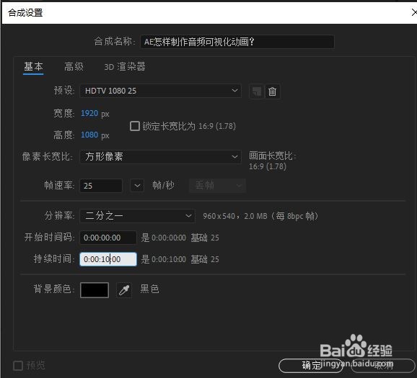This screenshot has height=378, width=417.
Task: Close the 合成设置 dialog
Action: 414,12
